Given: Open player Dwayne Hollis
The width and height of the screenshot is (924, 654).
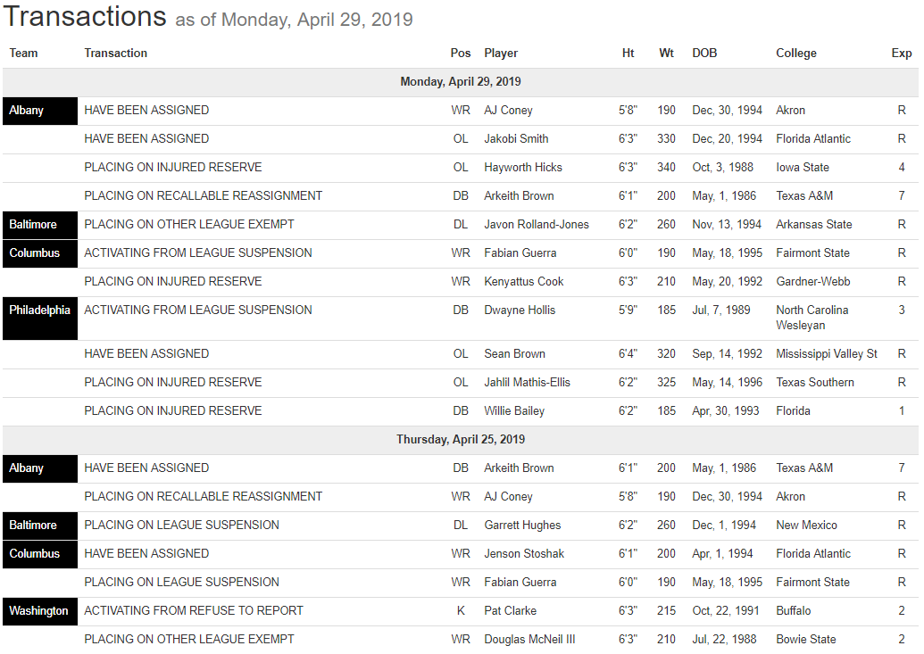Looking at the screenshot, I should [520, 310].
